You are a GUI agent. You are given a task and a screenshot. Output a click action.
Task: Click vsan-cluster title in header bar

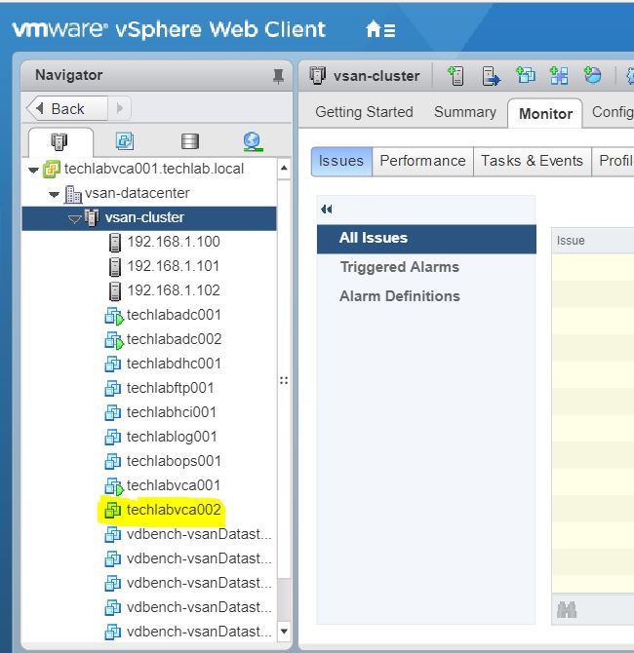pyautogui.click(x=376, y=76)
